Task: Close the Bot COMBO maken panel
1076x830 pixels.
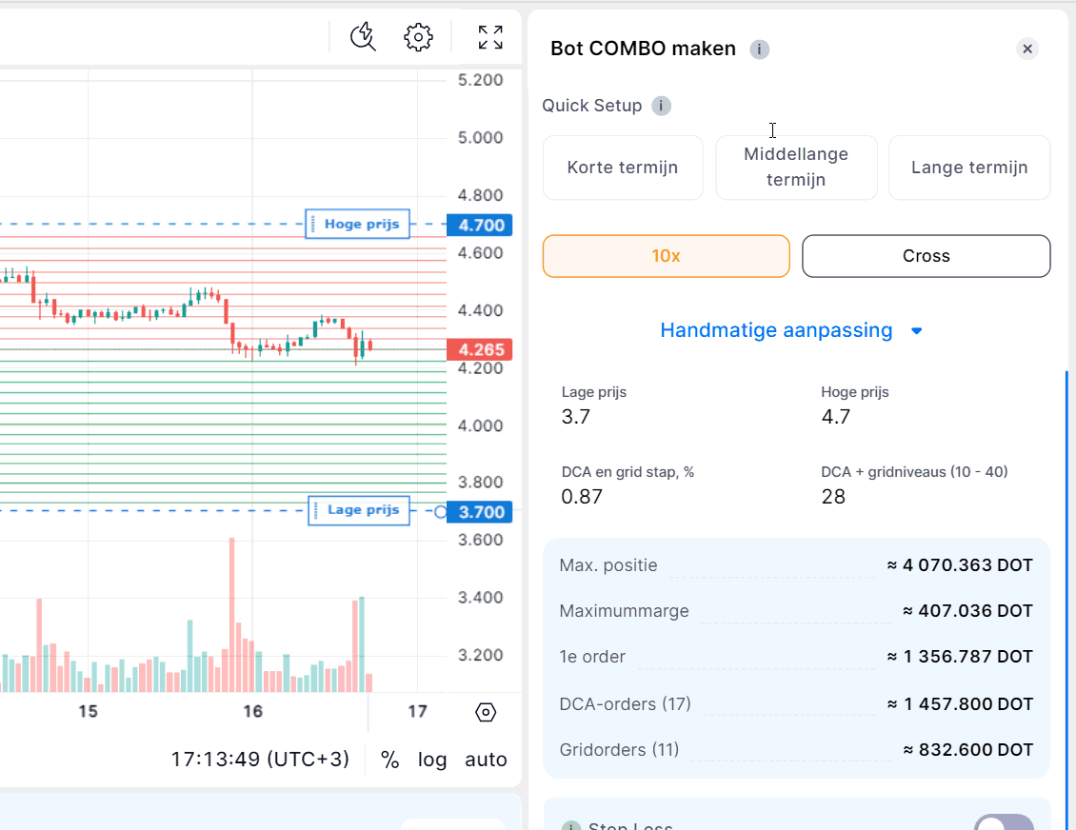Action: (1026, 49)
